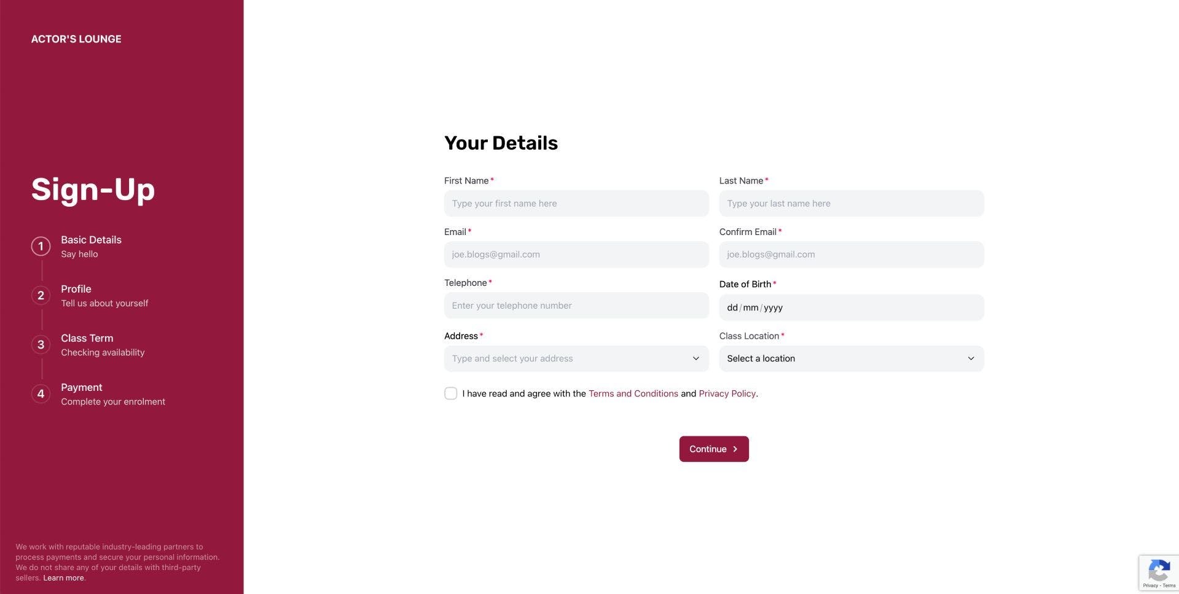Click the step 3 Class Term circle
The width and height of the screenshot is (1179, 594).
coord(41,344)
